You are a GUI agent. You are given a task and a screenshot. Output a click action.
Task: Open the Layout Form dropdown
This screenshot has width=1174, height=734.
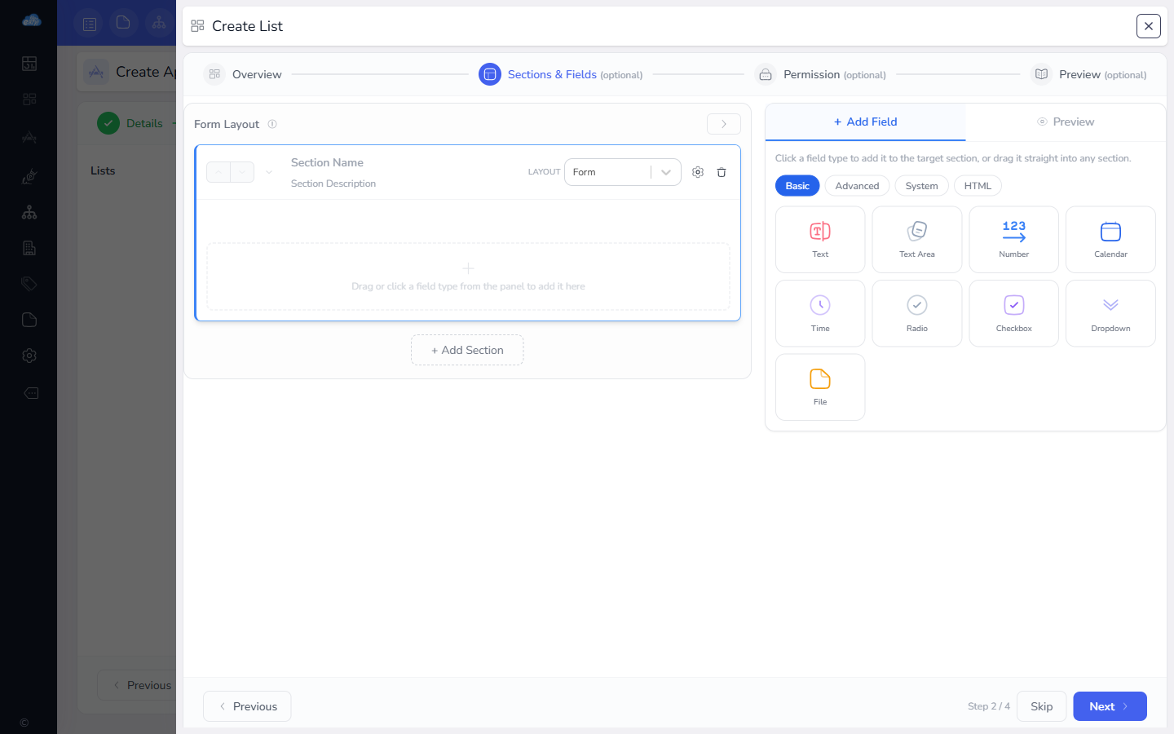click(623, 172)
